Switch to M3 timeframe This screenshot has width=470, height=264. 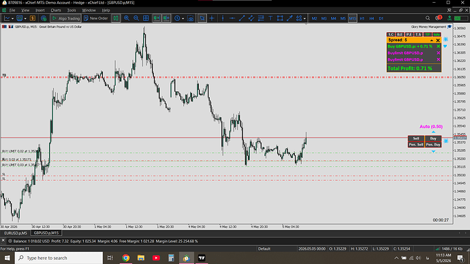tap(324, 18)
